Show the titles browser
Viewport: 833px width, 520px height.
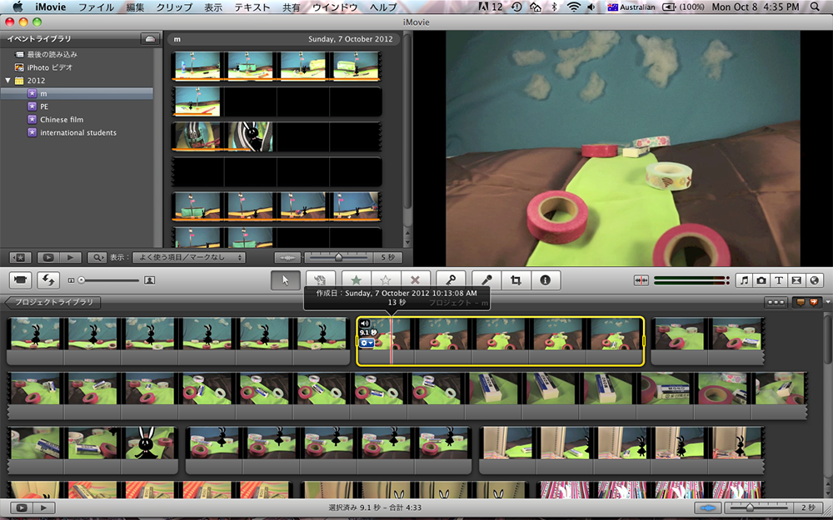[780, 280]
